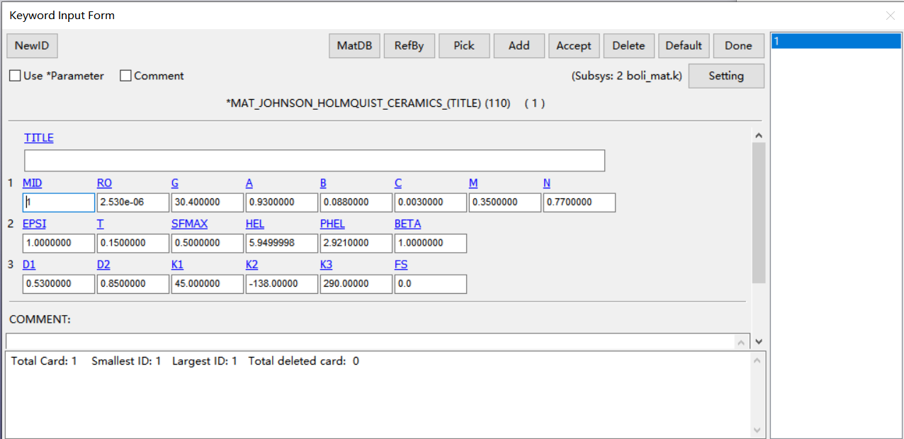The width and height of the screenshot is (904, 439).
Task: Restore Default parameter values
Action: click(x=684, y=45)
